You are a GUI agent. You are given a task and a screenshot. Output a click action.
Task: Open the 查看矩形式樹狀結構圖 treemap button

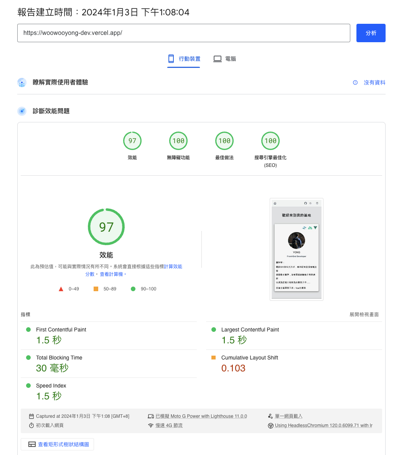(x=58, y=444)
